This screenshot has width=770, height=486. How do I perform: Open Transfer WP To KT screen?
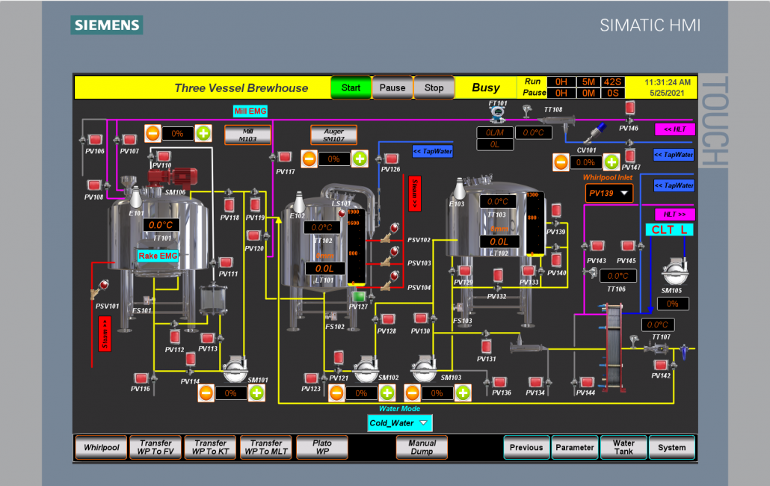tap(210, 447)
